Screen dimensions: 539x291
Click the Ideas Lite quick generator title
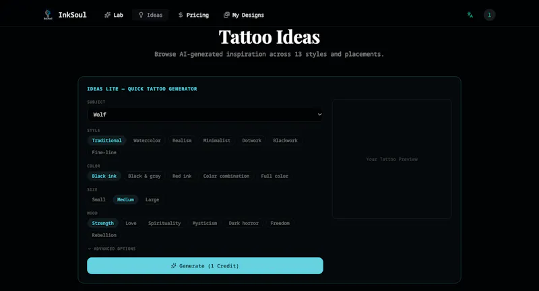(142, 89)
